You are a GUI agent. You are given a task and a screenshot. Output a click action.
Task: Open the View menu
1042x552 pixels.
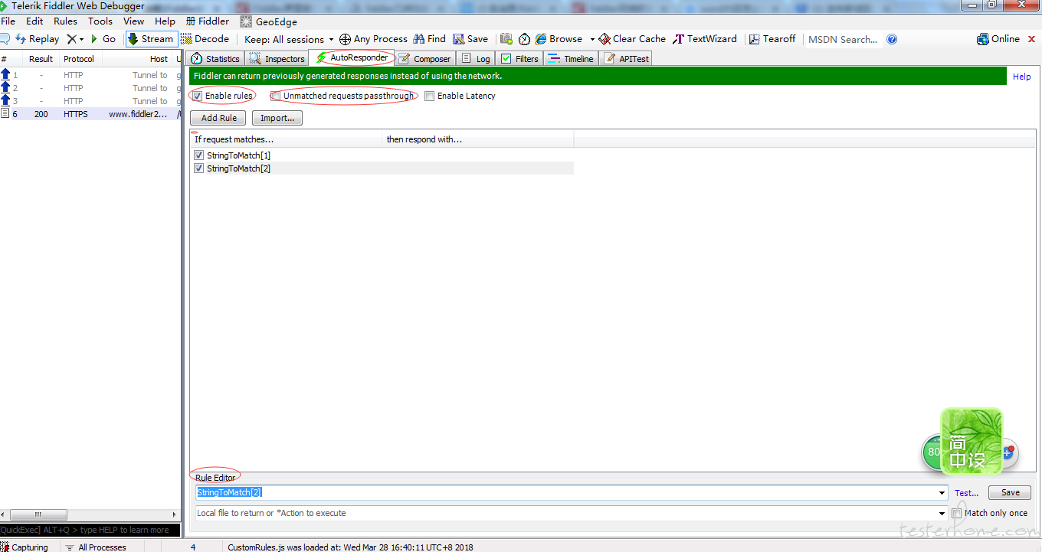133,21
